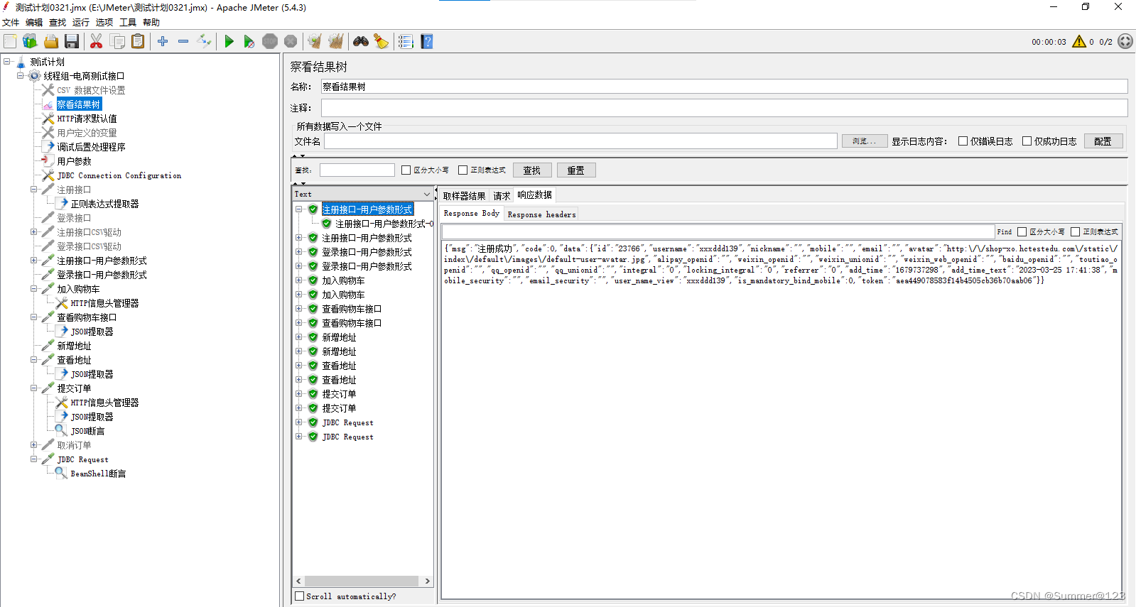Image resolution: width=1136 pixels, height=607 pixels.
Task: Click scroll left arrow in results list
Action: point(298,581)
